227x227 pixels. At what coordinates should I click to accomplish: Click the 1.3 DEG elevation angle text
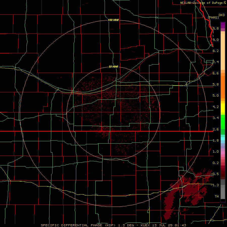point(126,225)
